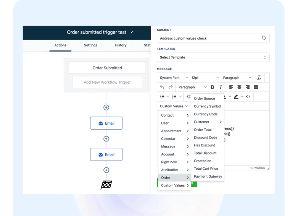The image size is (293, 216).
Task: Expand the Account submenu
Action: point(174,154)
